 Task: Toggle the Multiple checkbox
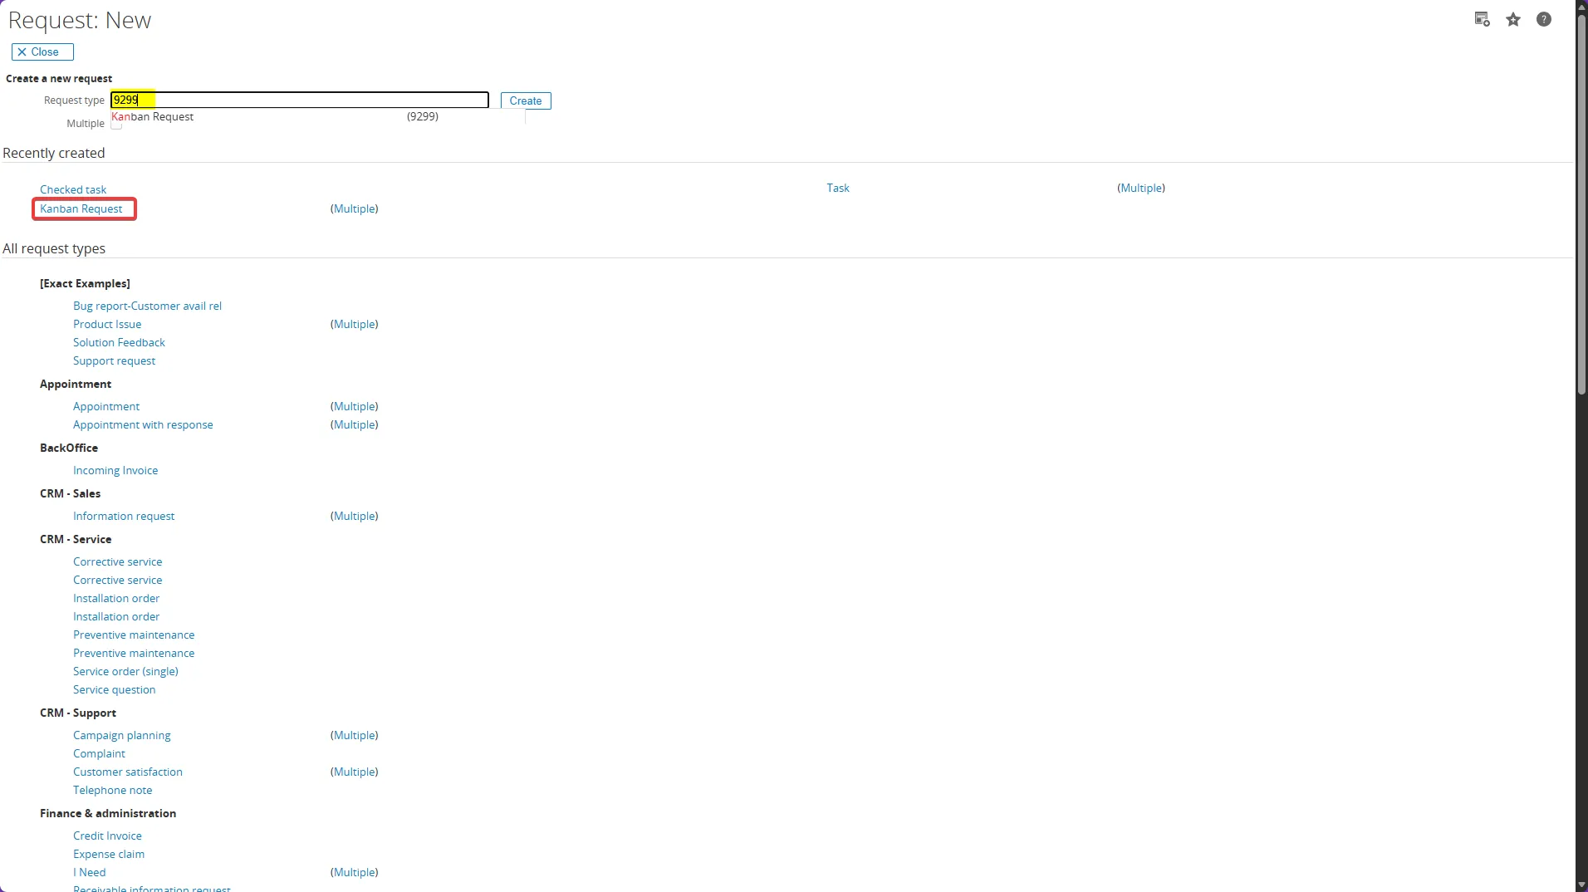pos(116,125)
